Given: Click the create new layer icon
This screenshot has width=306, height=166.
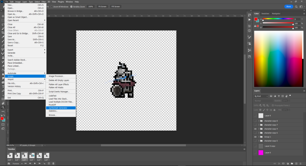Looking at the screenshot, I should [296, 164].
